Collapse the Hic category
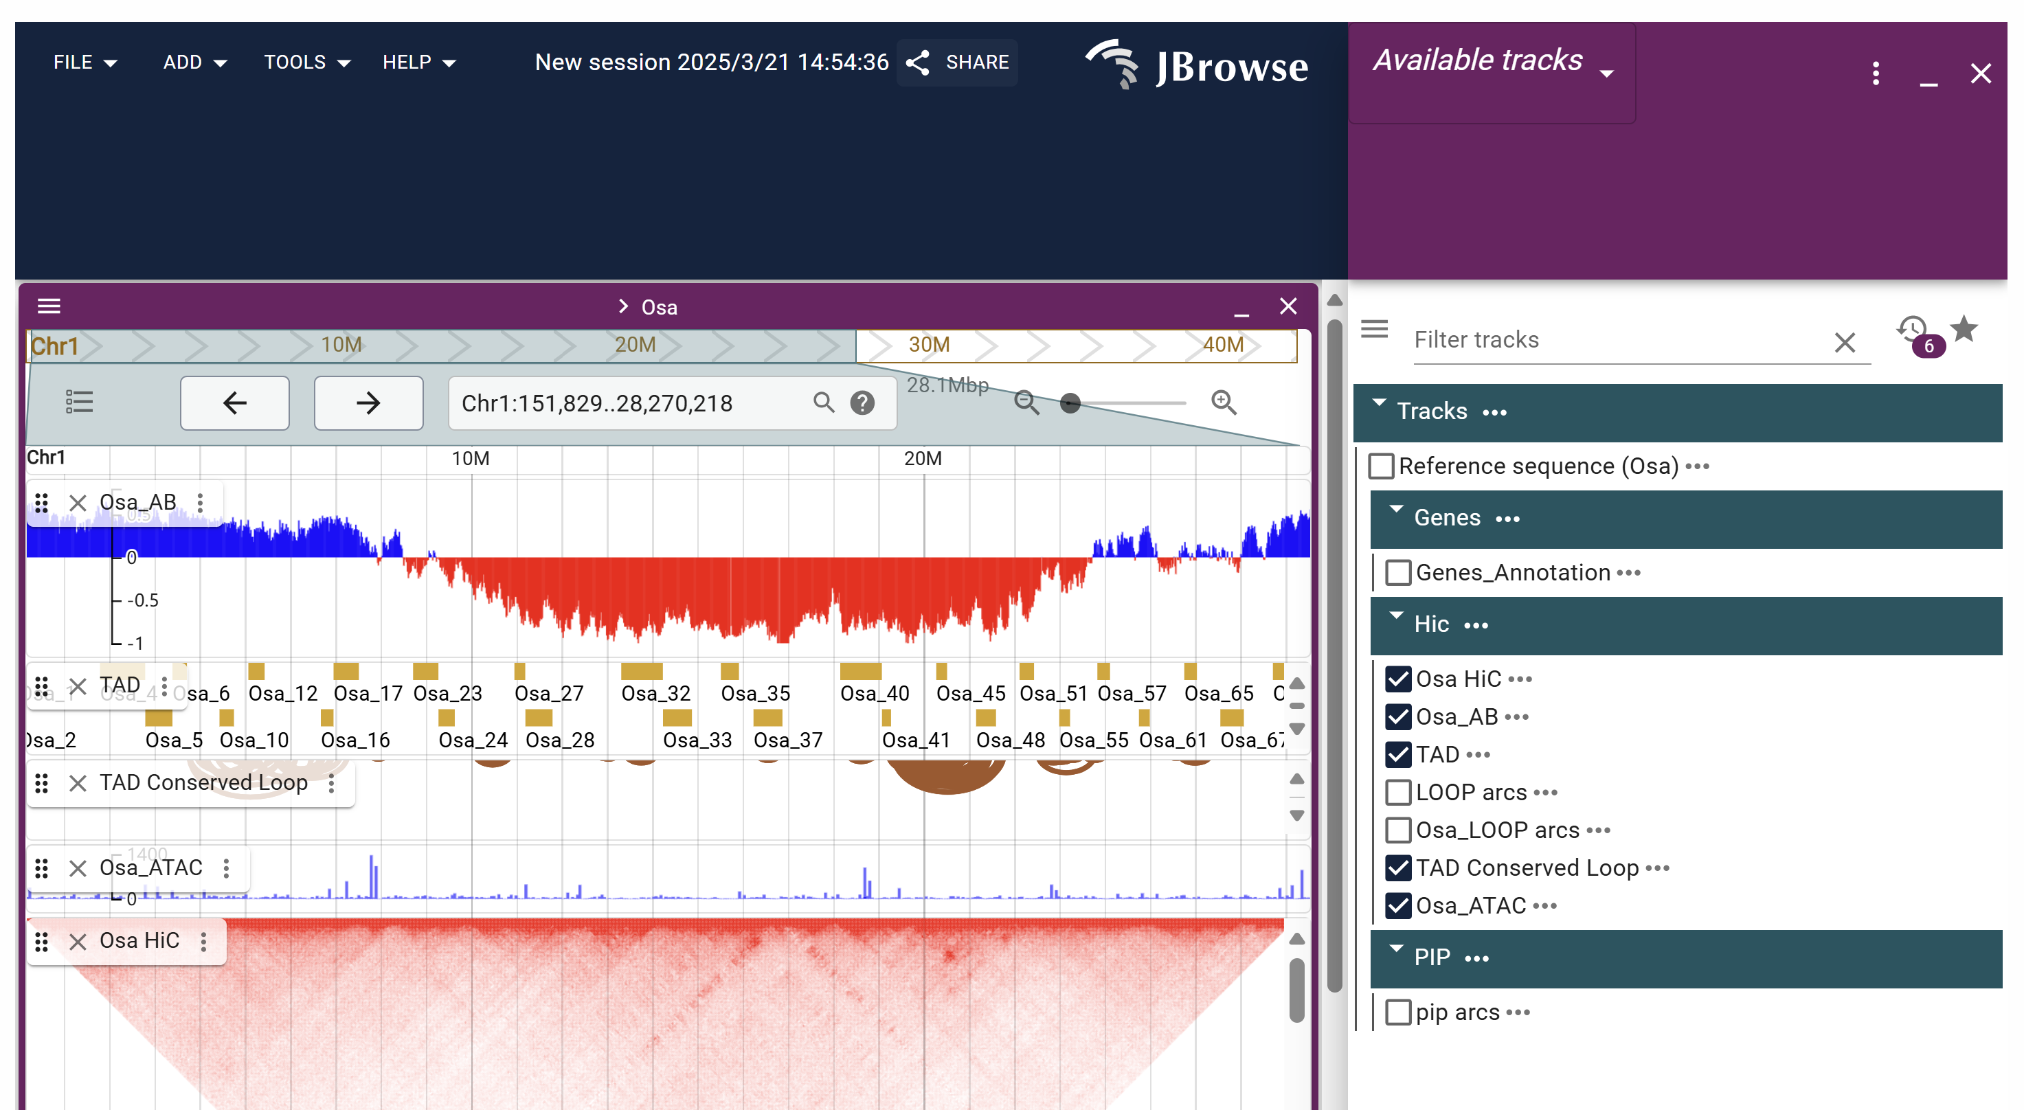 tap(1396, 615)
